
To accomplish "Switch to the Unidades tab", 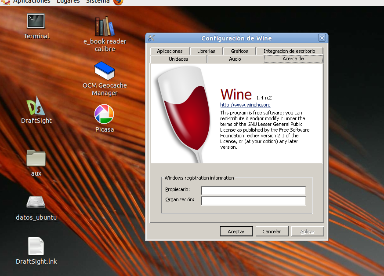I will pyautogui.click(x=178, y=59).
